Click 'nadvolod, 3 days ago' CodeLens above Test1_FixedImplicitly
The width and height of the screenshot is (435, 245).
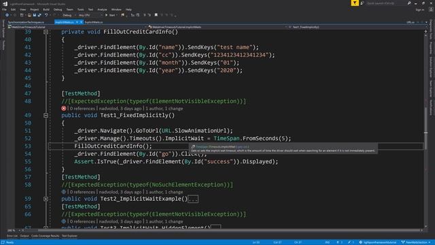pos(120,108)
